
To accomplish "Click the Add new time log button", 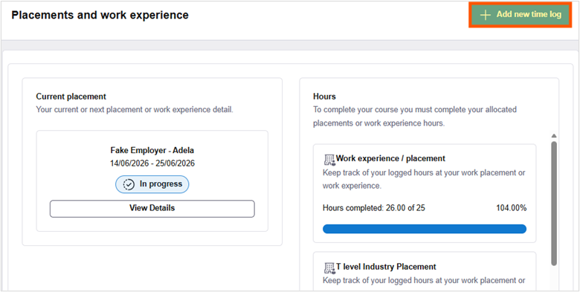I will (x=520, y=15).
